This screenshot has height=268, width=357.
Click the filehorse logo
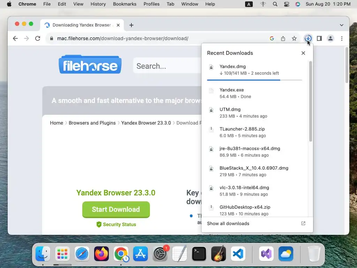click(x=90, y=65)
